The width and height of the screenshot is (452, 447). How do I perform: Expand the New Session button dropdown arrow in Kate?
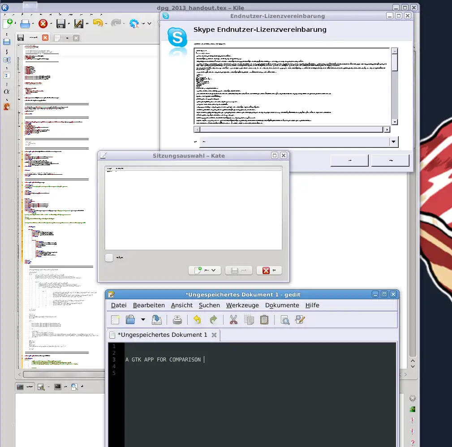pyautogui.click(x=214, y=271)
